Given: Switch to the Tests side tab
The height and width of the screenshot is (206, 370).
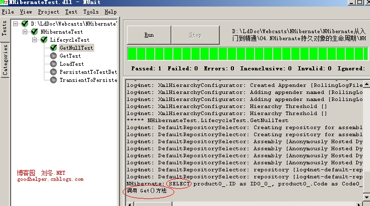Looking at the screenshot, I should point(4,29).
